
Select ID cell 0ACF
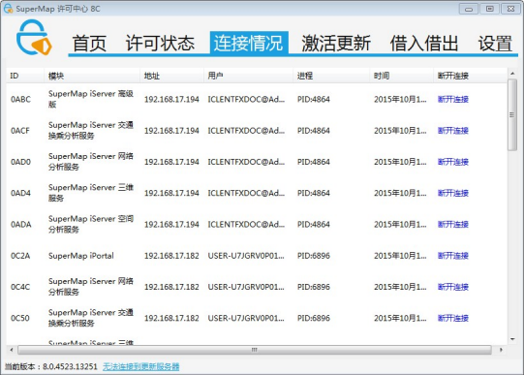click(20, 131)
